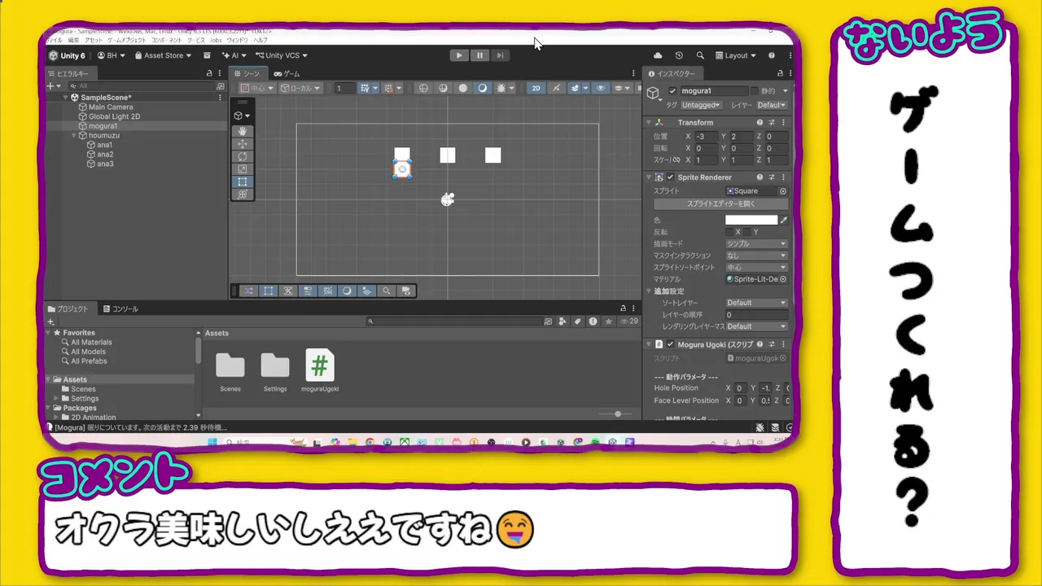Screen dimensions: 1042x586
Task: Click the Play button
Action: (x=459, y=55)
